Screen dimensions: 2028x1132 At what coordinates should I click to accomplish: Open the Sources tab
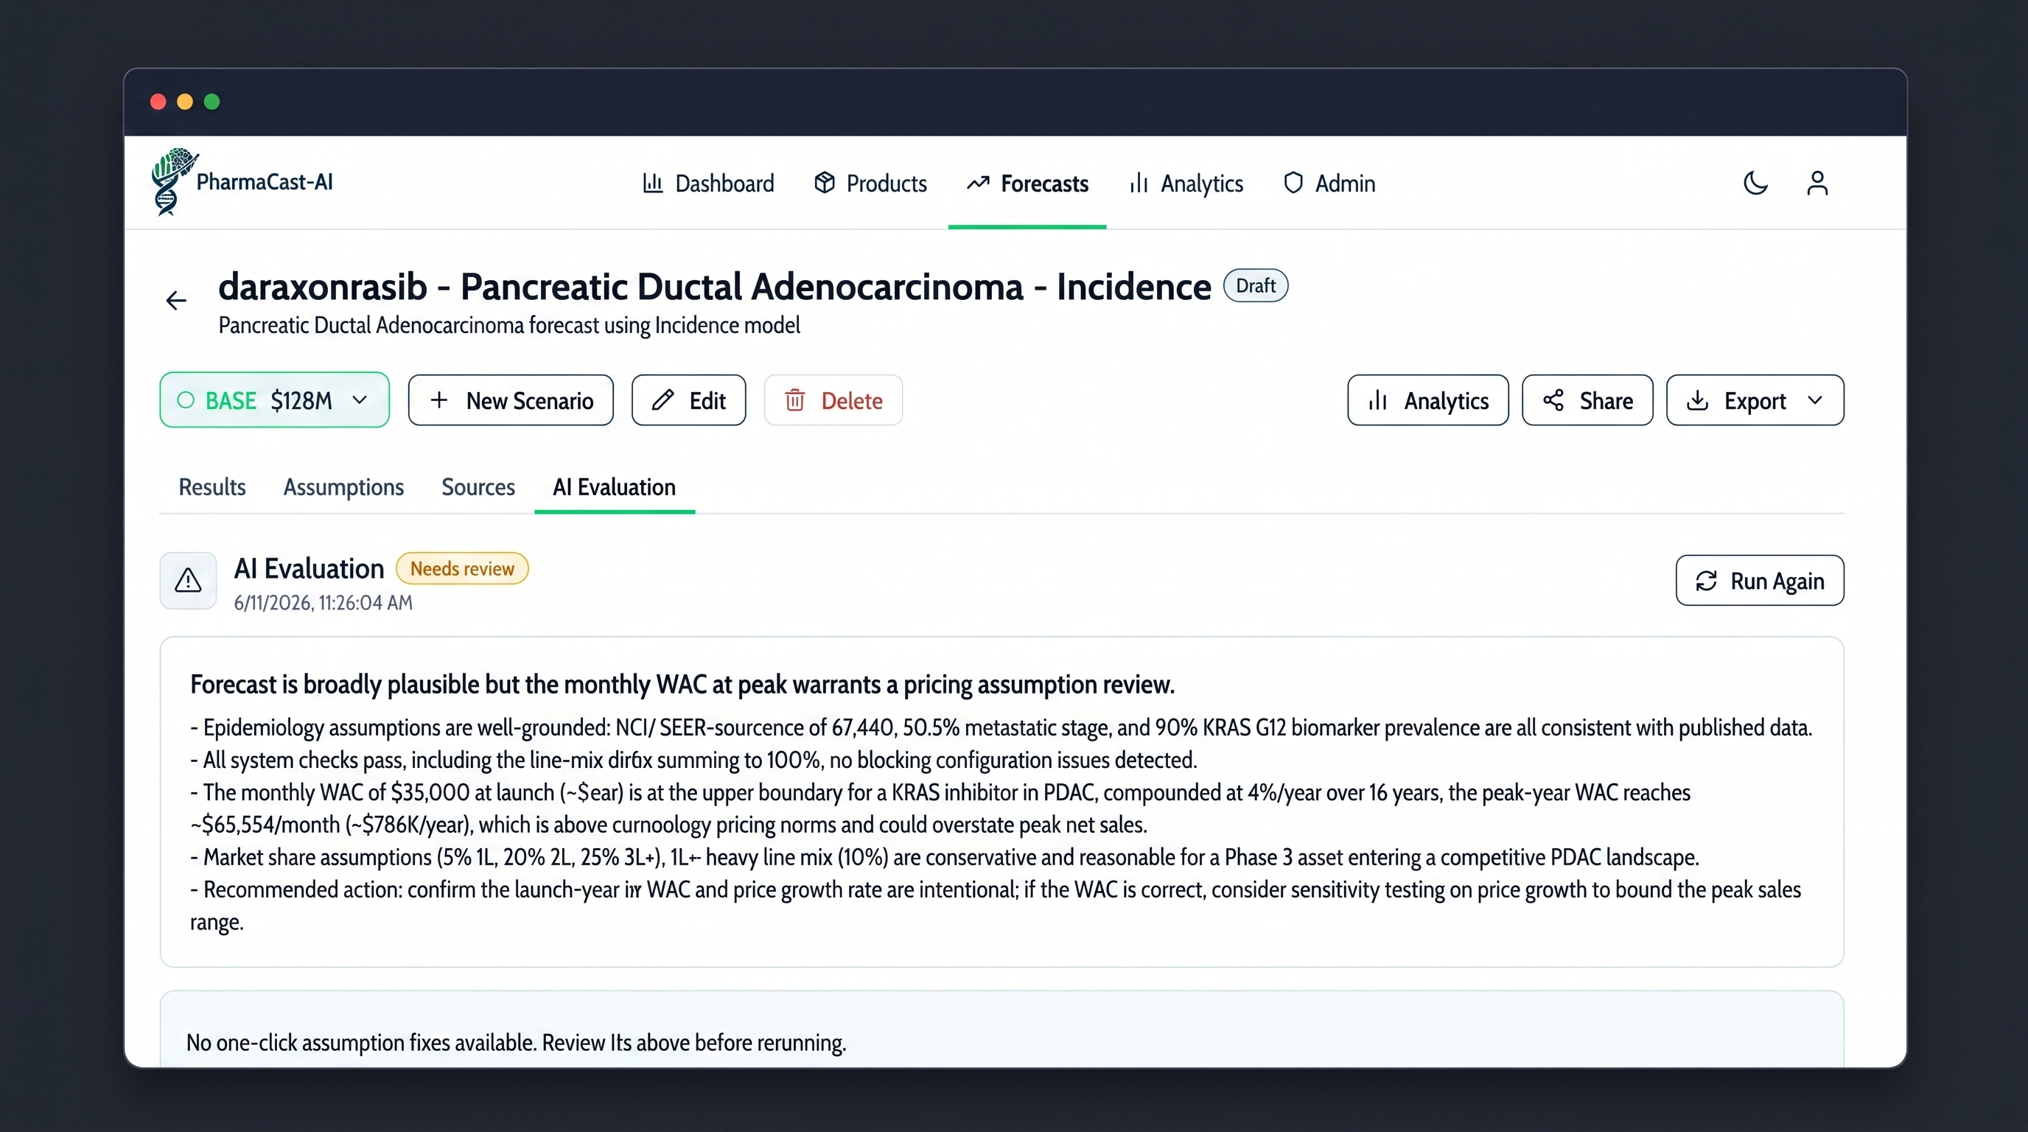(478, 486)
